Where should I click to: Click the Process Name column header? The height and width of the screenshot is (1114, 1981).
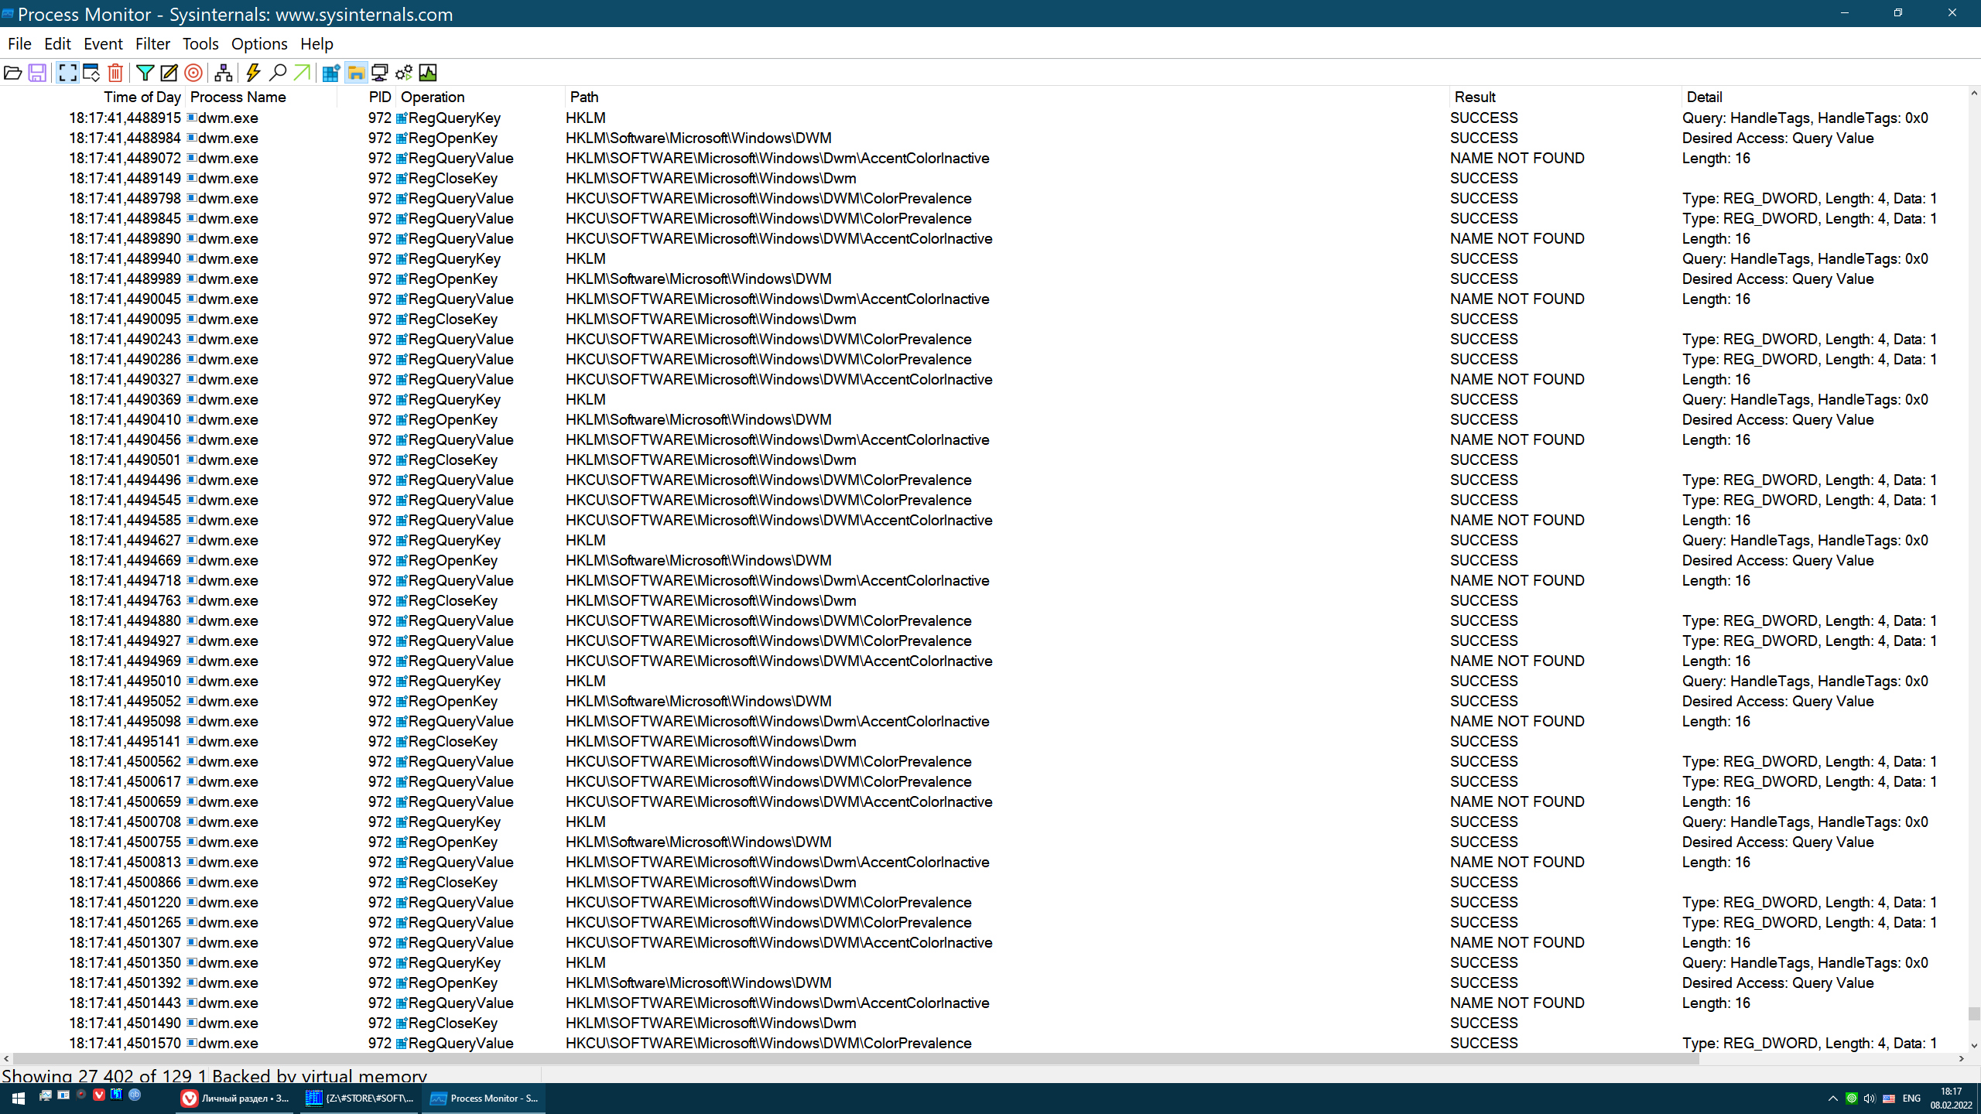[x=238, y=97]
